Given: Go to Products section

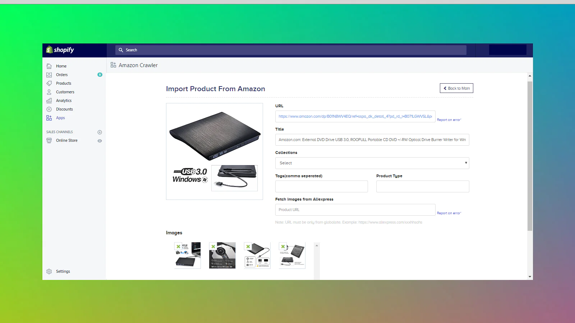Looking at the screenshot, I should tap(64, 83).
